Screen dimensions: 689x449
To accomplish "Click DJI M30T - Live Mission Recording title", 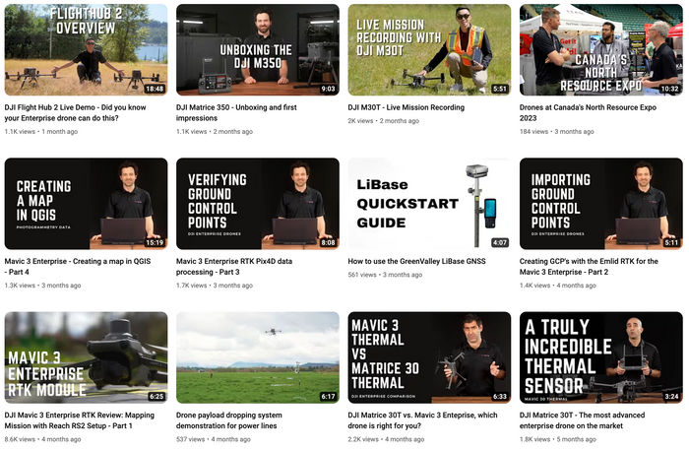I will [x=406, y=107].
